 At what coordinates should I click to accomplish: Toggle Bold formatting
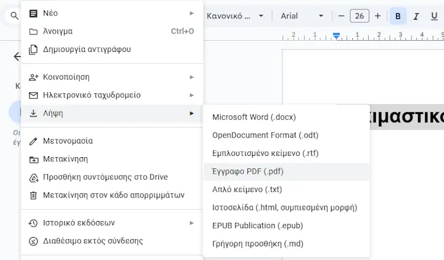(x=398, y=16)
